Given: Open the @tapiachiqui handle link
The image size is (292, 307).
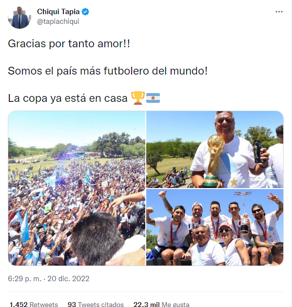Looking at the screenshot, I should [58, 21].
